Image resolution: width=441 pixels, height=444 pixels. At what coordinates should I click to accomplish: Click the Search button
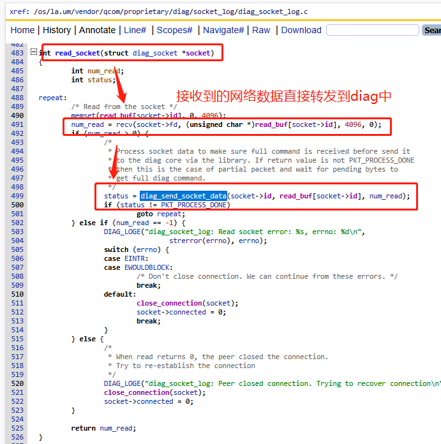(431, 30)
